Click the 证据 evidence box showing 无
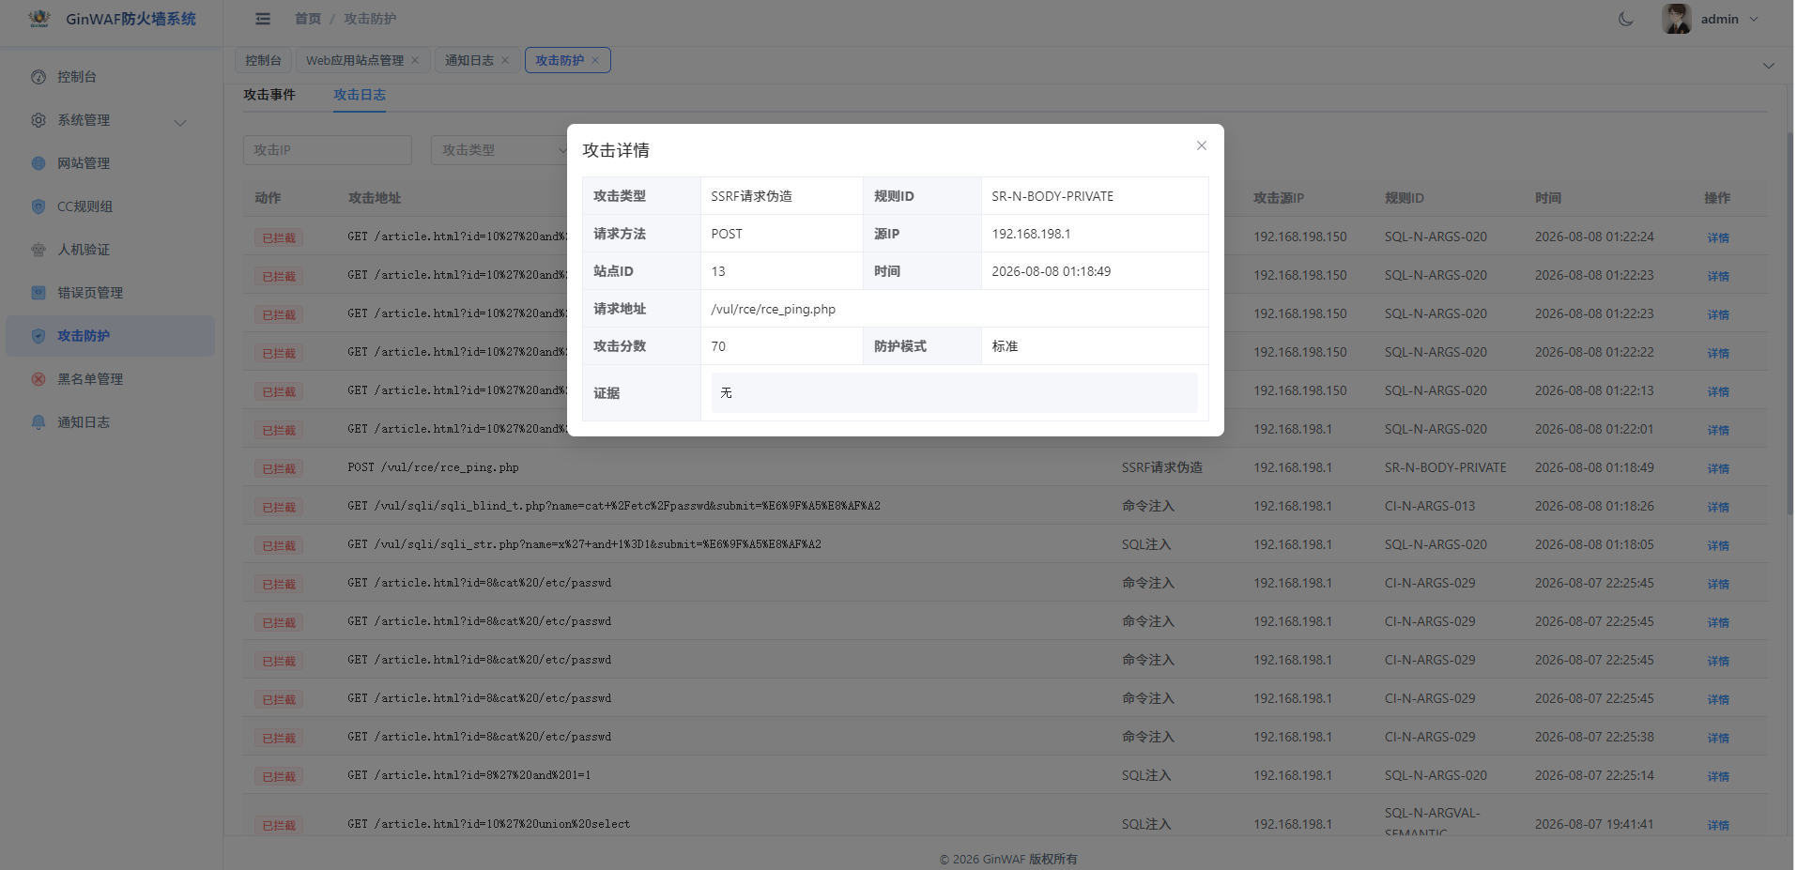The height and width of the screenshot is (870, 1797). pyautogui.click(x=954, y=392)
